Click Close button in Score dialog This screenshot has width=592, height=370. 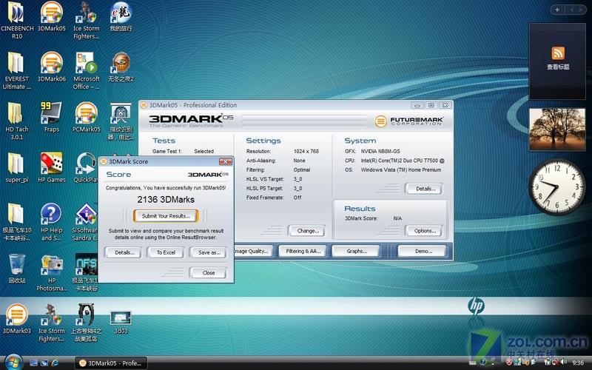(x=209, y=272)
